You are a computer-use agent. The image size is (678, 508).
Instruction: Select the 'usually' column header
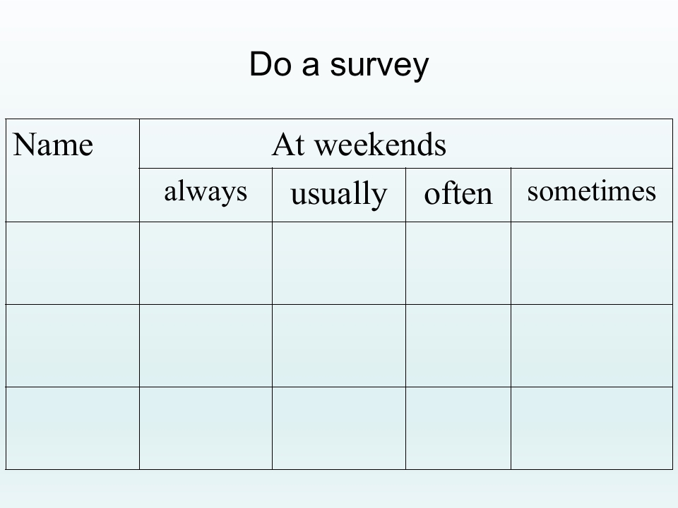pyautogui.click(x=339, y=195)
